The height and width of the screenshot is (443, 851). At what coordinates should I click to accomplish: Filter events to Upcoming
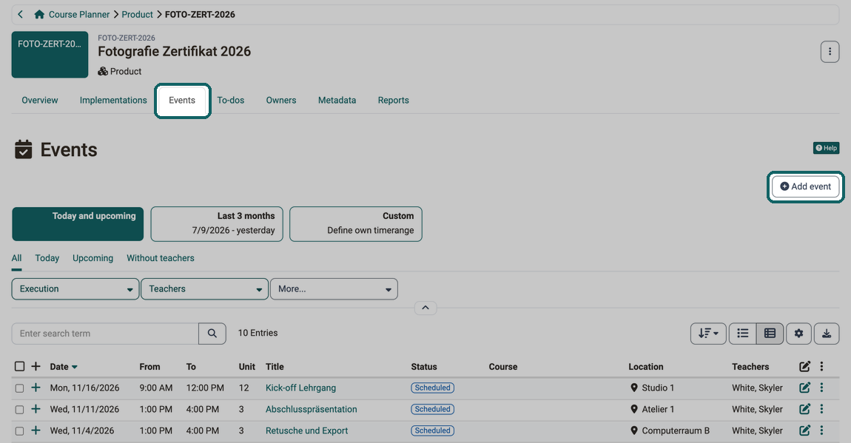point(92,258)
